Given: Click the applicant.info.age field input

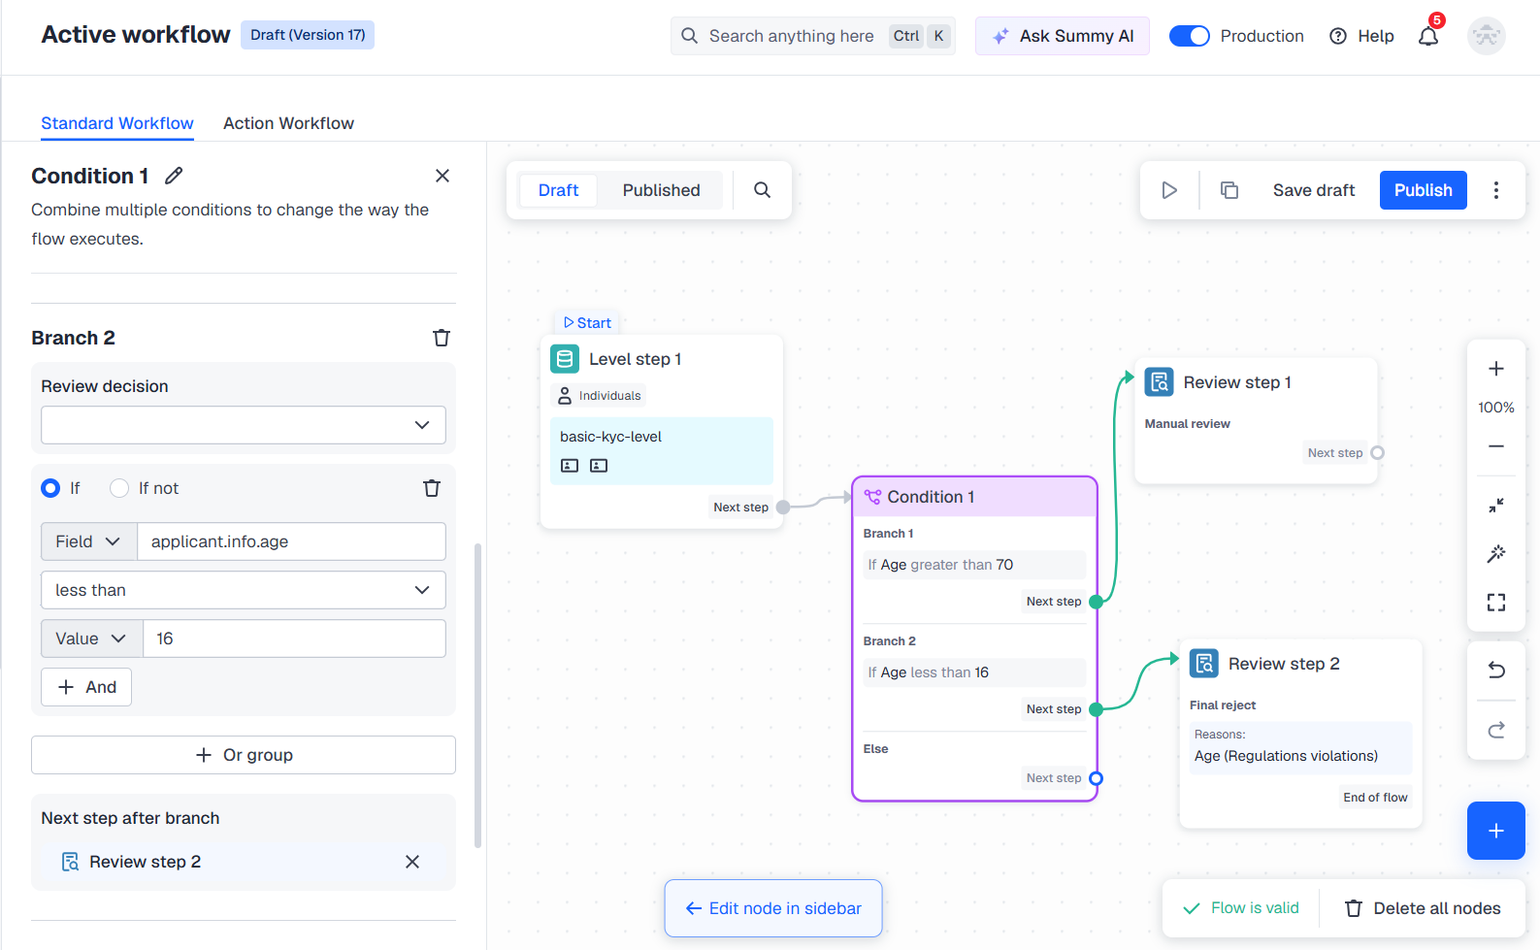Looking at the screenshot, I should point(292,541).
